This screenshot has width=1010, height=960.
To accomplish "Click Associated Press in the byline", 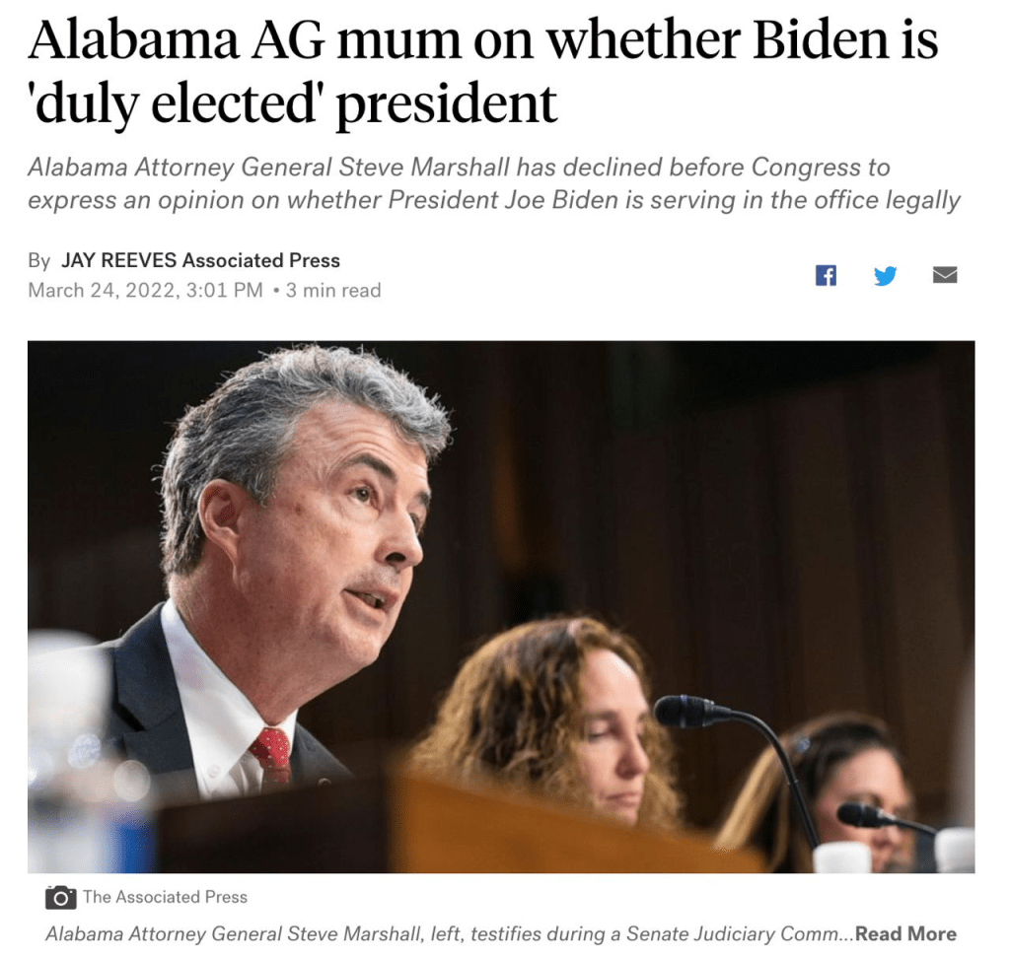I will point(260,260).
